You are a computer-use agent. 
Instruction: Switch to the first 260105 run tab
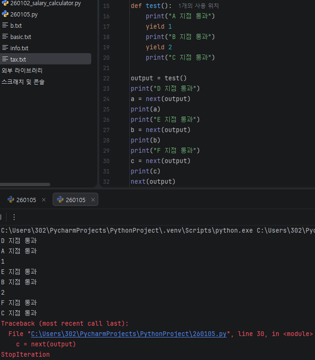tap(26, 200)
